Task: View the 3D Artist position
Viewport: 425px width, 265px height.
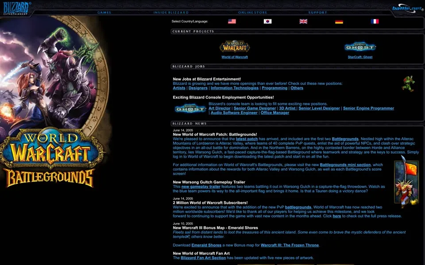Action: coord(287,109)
